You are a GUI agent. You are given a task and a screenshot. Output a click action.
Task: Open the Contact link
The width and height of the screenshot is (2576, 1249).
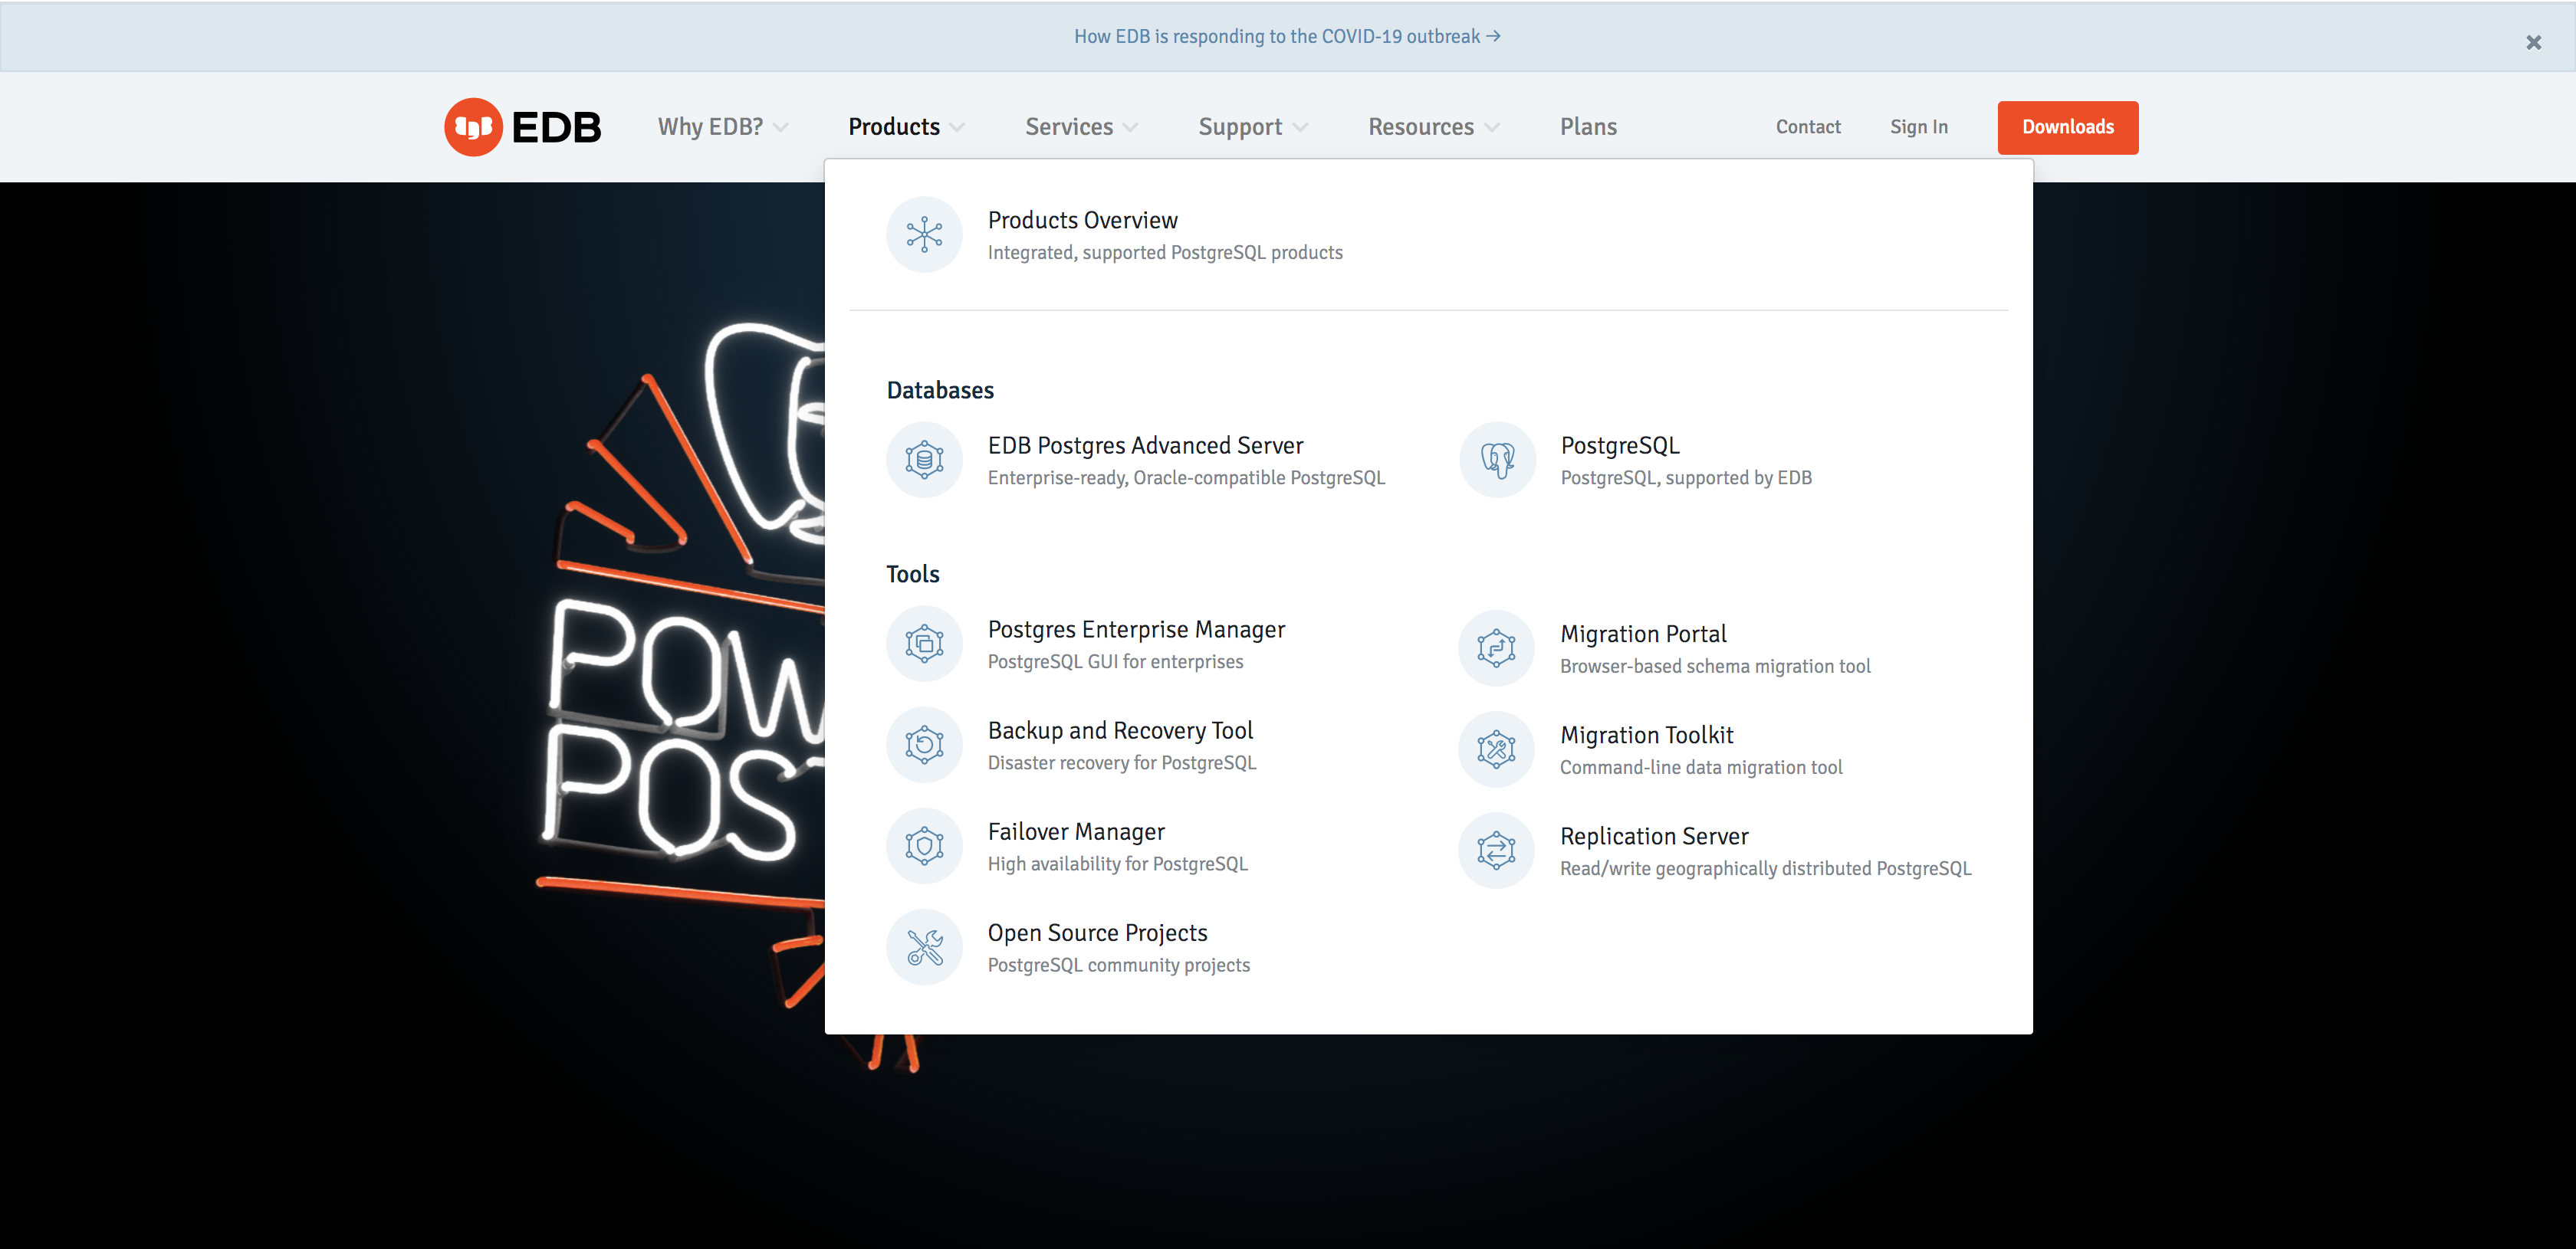[1808, 127]
